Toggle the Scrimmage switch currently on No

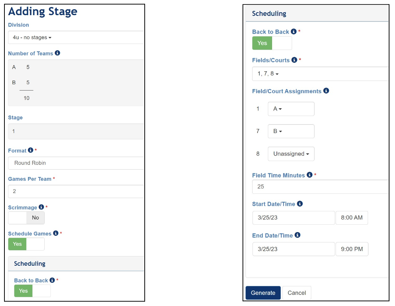click(26, 218)
